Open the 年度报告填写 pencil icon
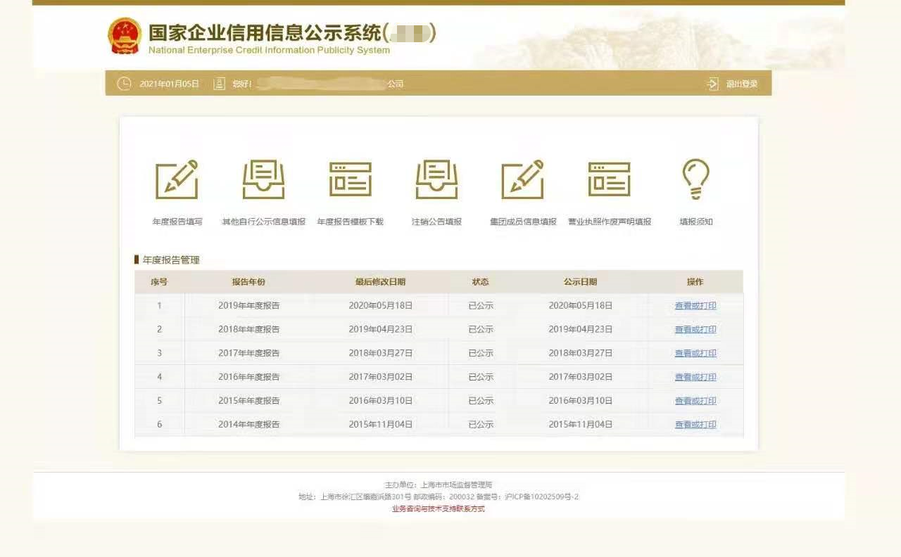This screenshot has height=557, width=901. [x=177, y=179]
